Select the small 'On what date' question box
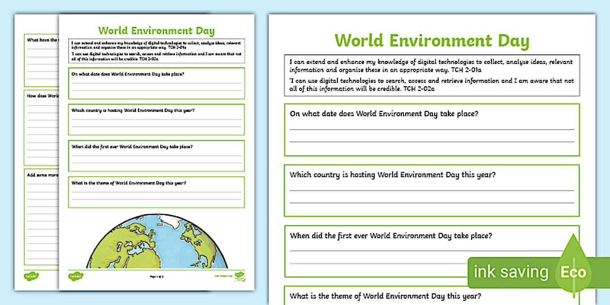Viewport: 610px width, 305px height. coord(156,83)
